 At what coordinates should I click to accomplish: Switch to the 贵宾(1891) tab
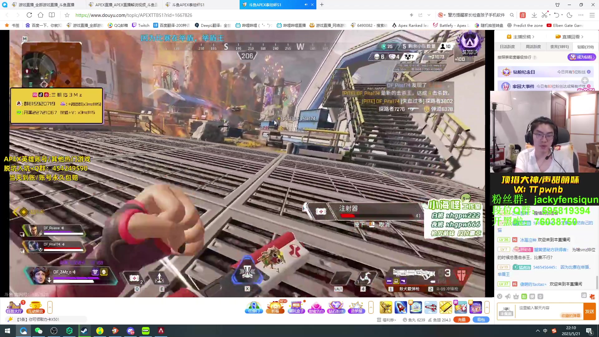tap(559, 47)
